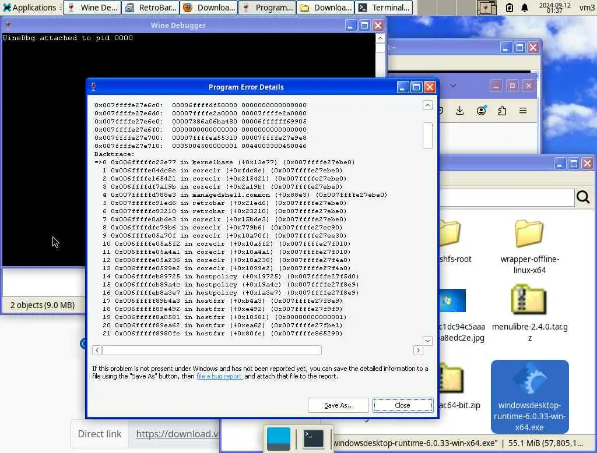Select the wrapper-offline-linux-x64 folder
This screenshot has width=597, height=453.
tap(529, 246)
